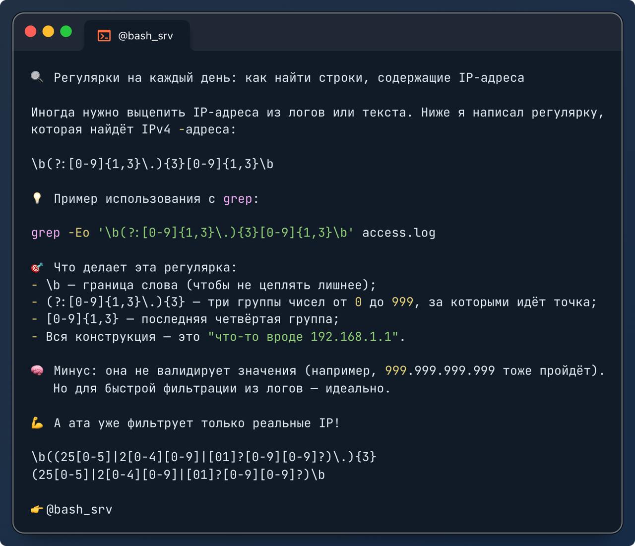635x546 pixels.
Task: Click the strict regex line starting with \b((25
Action: pyautogui.click(x=203, y=457)
